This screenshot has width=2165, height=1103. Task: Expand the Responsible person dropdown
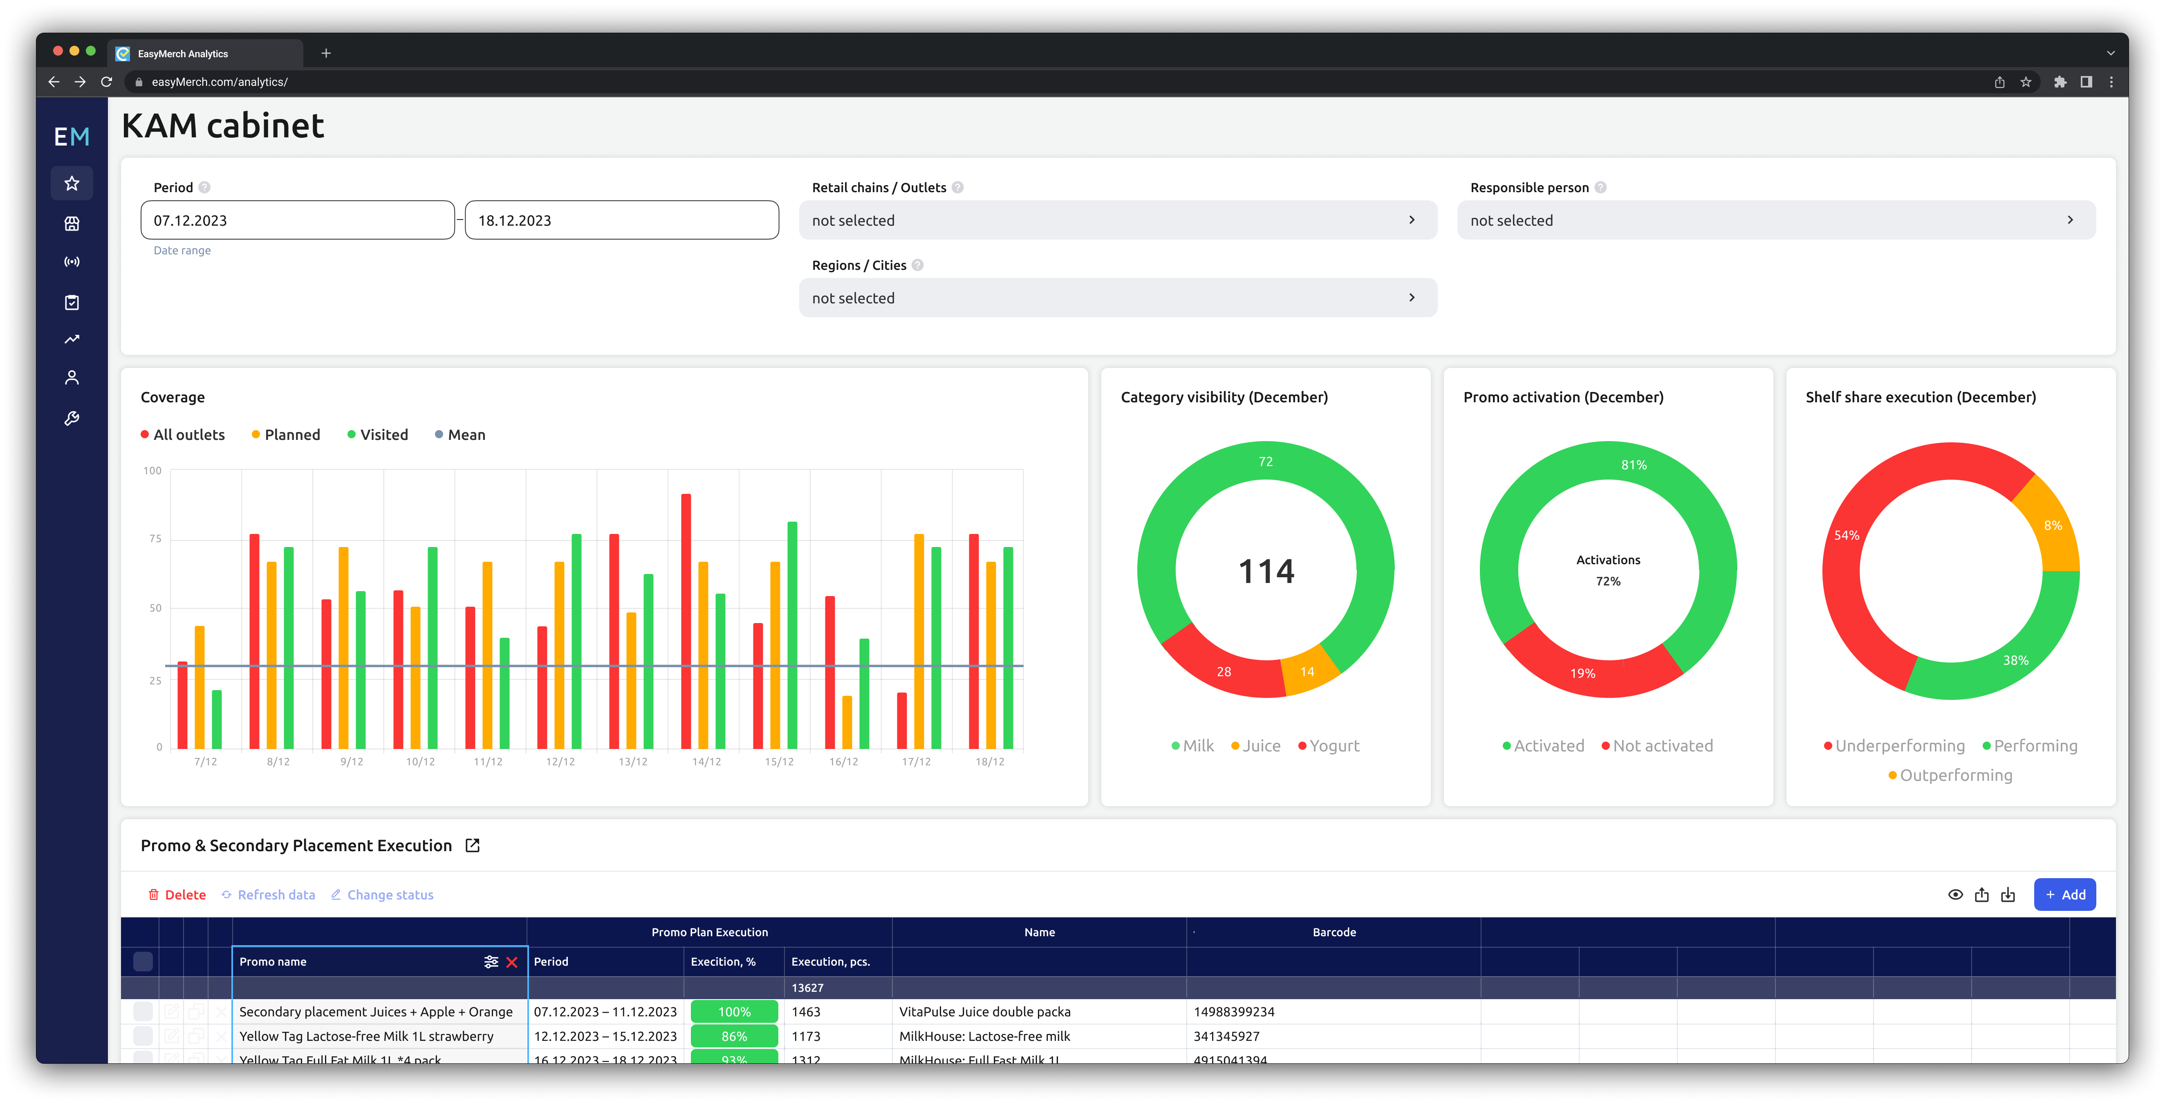(x=1776, y=220)
